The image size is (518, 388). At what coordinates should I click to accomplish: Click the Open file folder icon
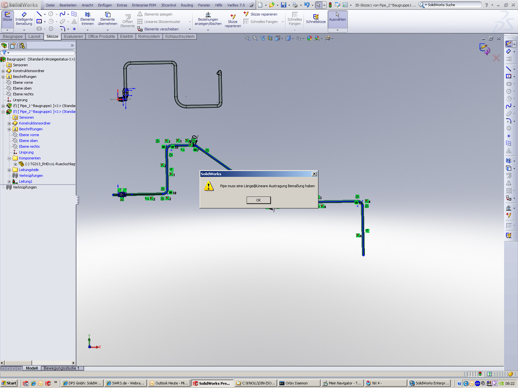click(x=272, y=5)
